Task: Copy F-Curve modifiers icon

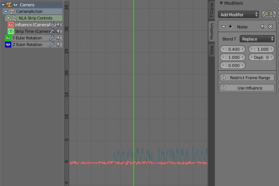Action: pos(265,14)
